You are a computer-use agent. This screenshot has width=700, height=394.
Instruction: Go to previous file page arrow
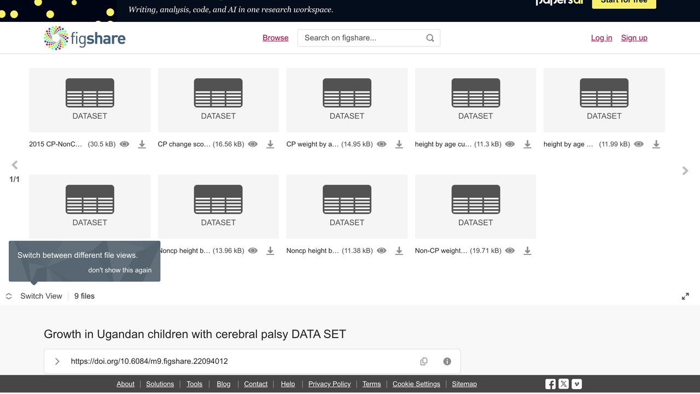(15, 165)
